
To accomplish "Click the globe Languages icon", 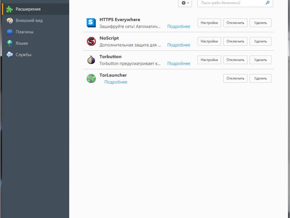I will 9,43.
